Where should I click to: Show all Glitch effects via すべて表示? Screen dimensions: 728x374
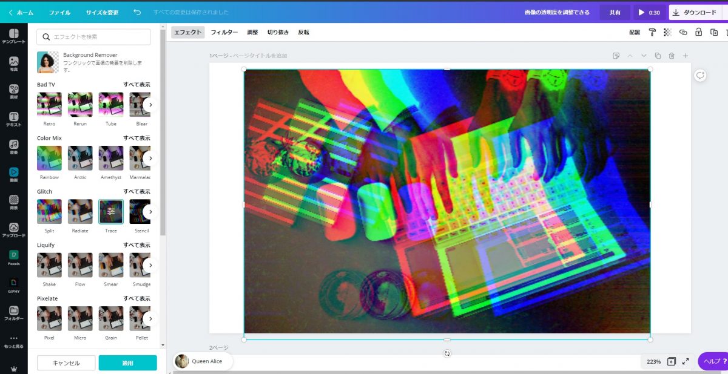136,192
